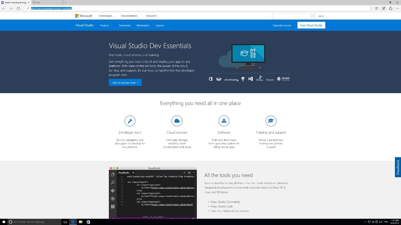Click the Free Visual Studio button
Image resolution: width=401 pixels, height=225 pixels.
pos(311,25)
